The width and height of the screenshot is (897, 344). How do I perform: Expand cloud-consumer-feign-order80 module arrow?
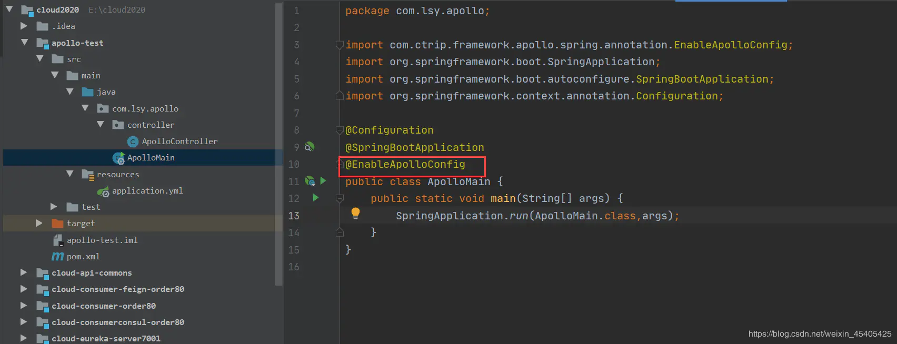24,289
